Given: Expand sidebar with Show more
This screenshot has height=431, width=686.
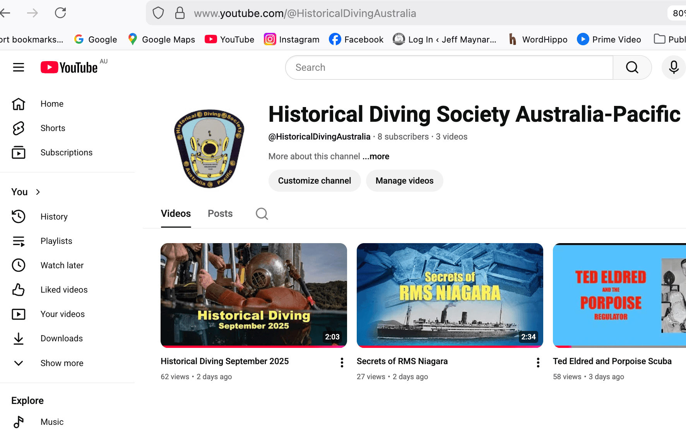Looking at the screenshot, I should pos(62,363).
